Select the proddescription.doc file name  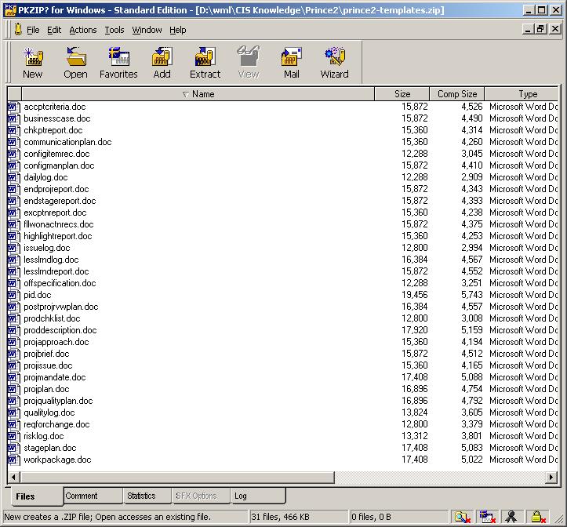tap(60, 330)
